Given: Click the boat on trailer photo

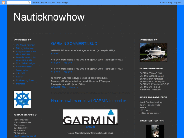Looking at the screenshot, I should click(x=153, y=52).
